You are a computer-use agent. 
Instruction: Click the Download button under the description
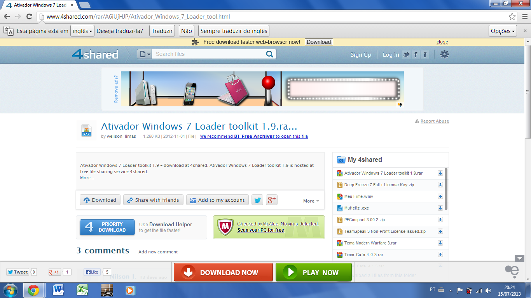click(100, 200)
